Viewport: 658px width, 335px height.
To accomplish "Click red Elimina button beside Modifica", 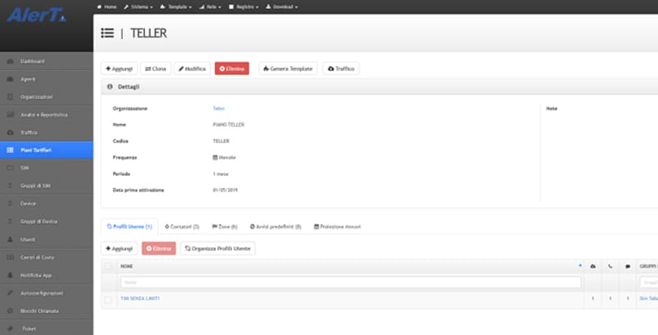I will (231, 68).
